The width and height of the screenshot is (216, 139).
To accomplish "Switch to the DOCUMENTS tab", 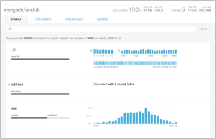I will click(43, 19).
